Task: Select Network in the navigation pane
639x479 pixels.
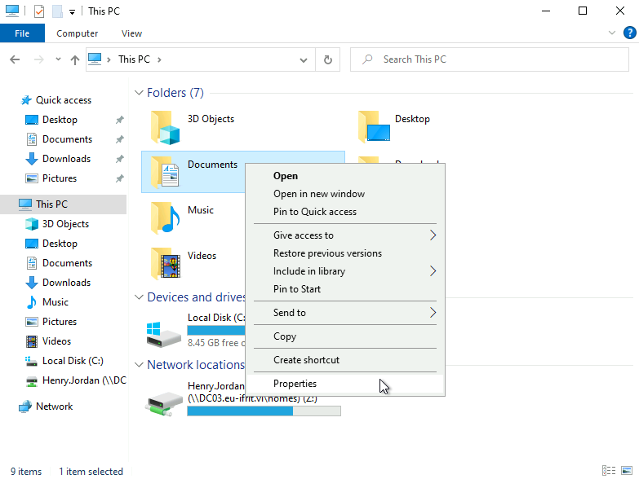Action: pyautogui.click(x=63, y=406)
